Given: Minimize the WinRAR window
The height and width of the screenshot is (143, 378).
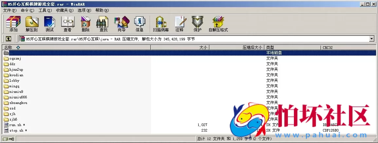Looking at the screenshot, I should 363,4.
